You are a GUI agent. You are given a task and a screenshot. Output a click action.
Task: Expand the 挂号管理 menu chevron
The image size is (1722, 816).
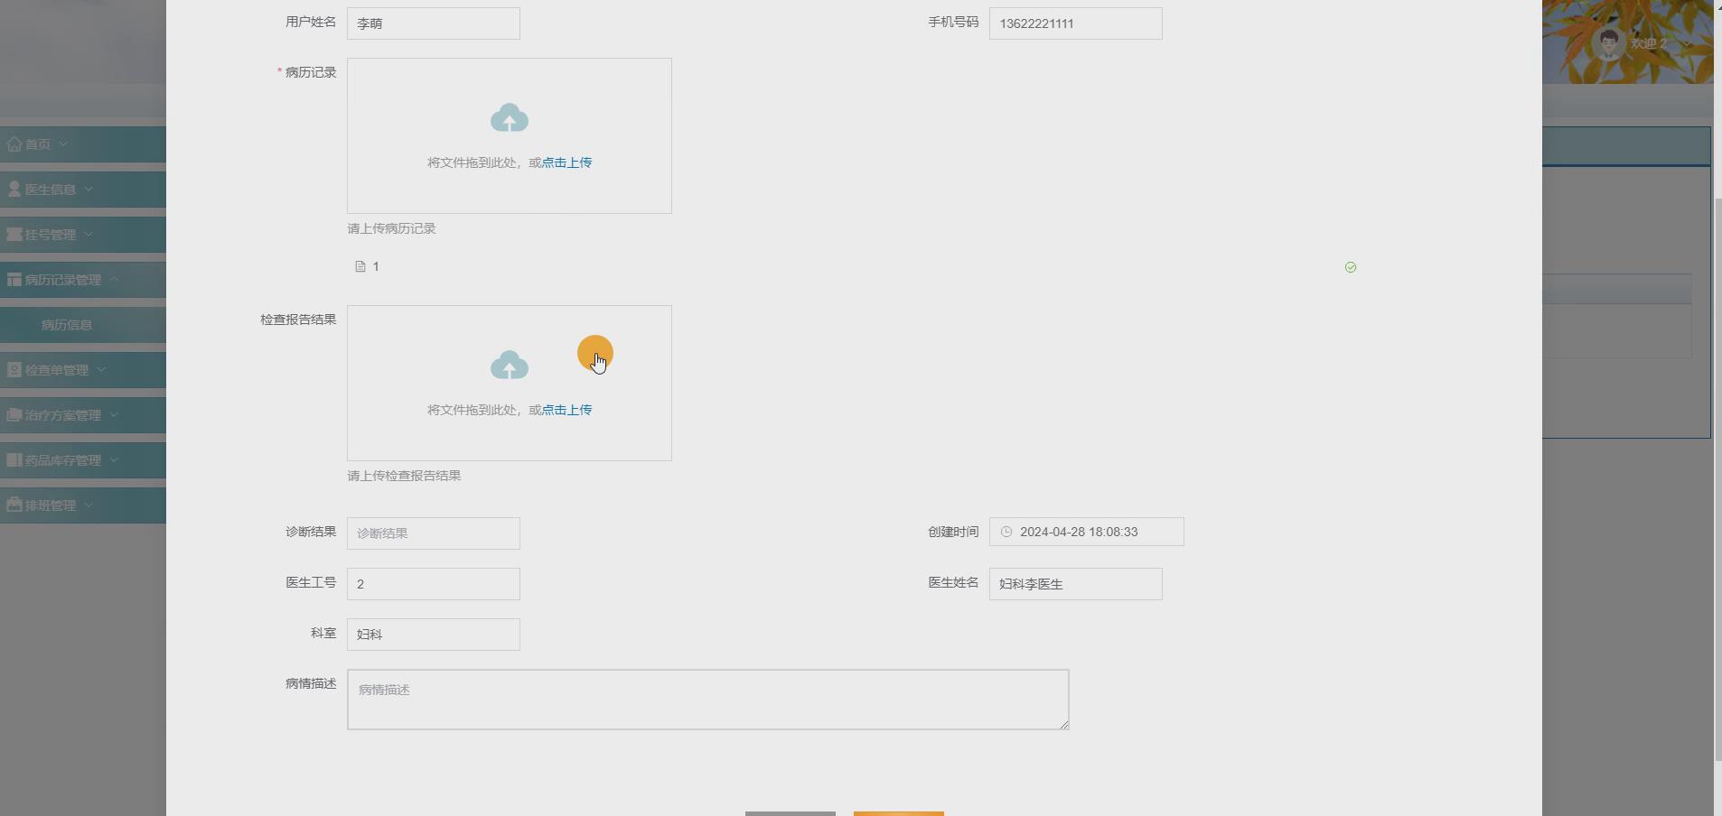(x=89, y=235)
